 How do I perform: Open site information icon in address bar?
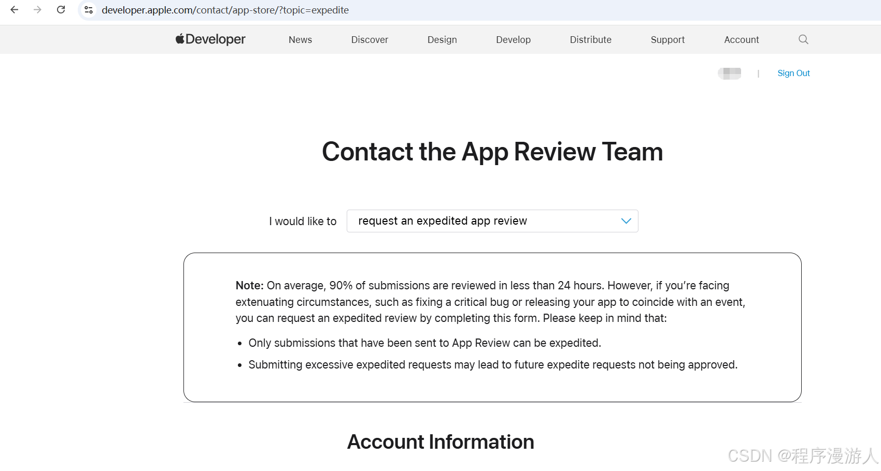pyautogui.click(x=89, y=10)
